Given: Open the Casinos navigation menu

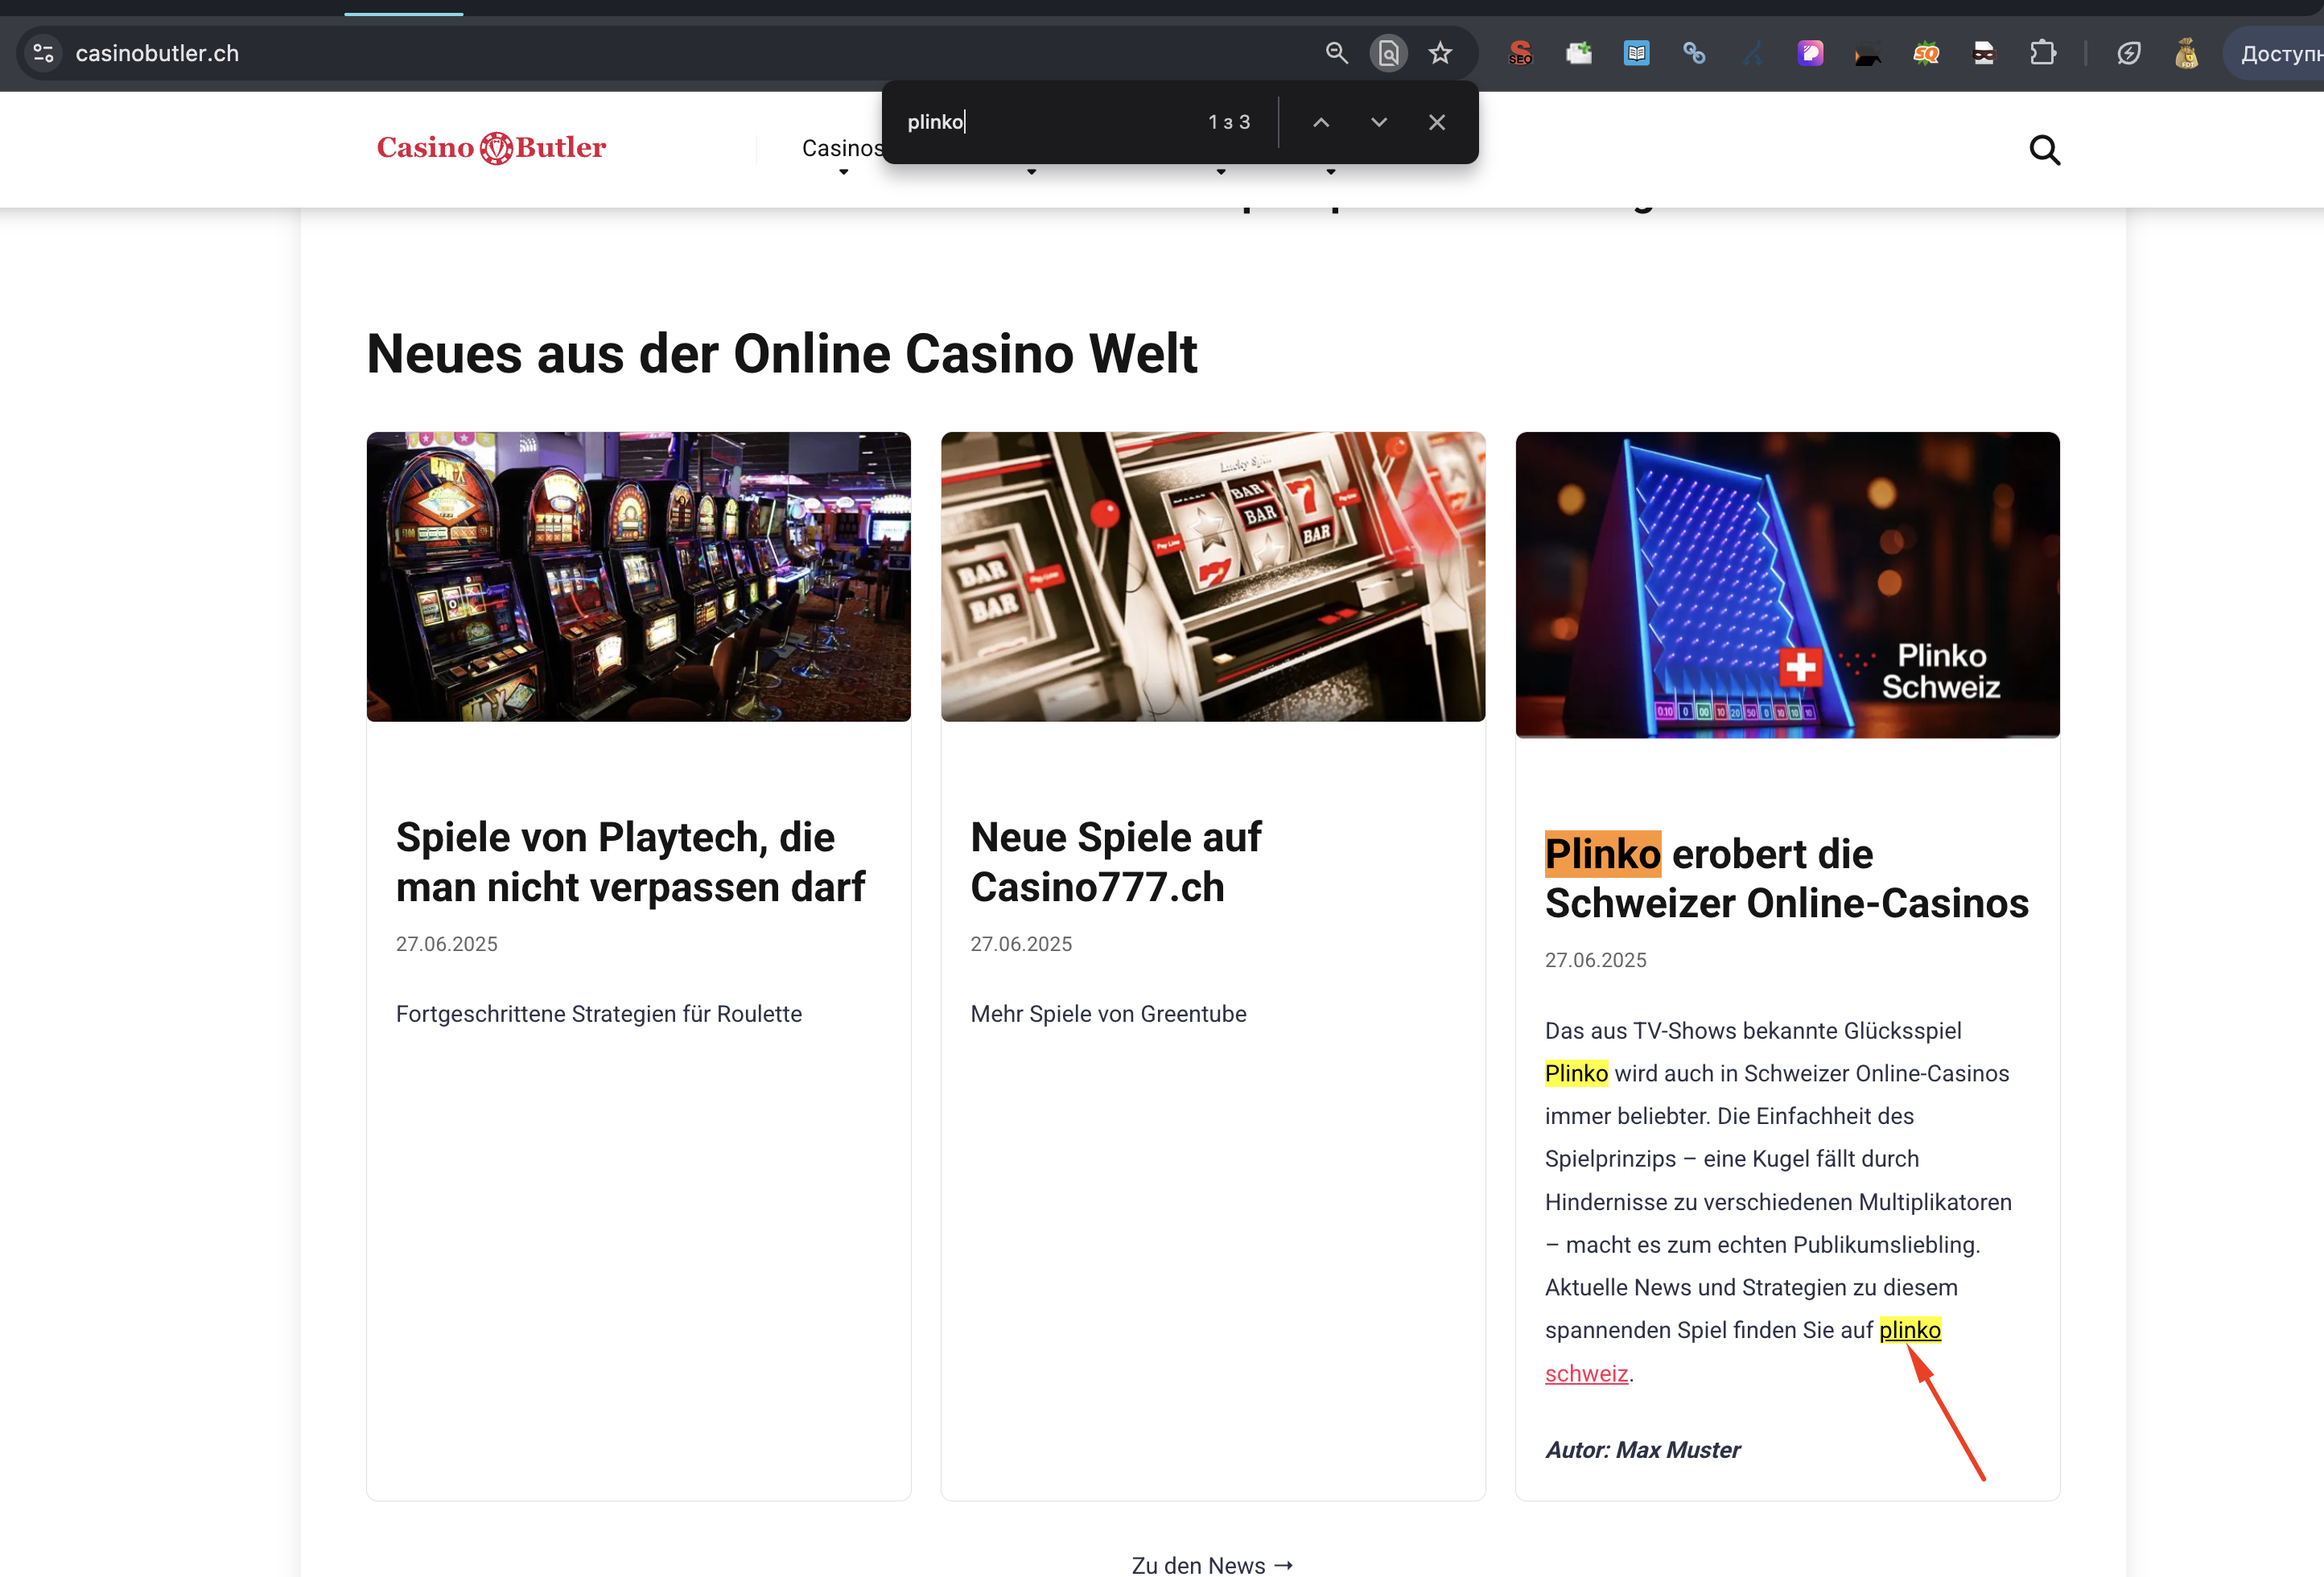Looking at the screenshot, I should (x=842, y=148).
